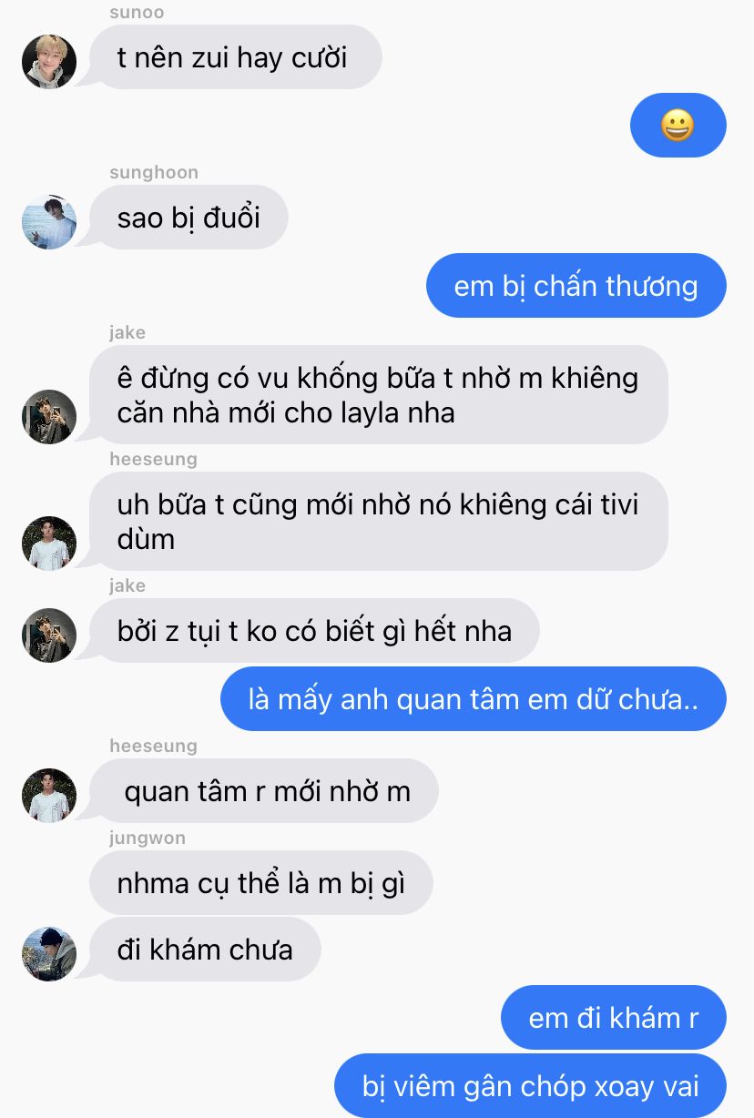Tap the 'bị viêm gân chóp xoay vai' bubble
This screenshot has height=1118, width=754.
531,1085
